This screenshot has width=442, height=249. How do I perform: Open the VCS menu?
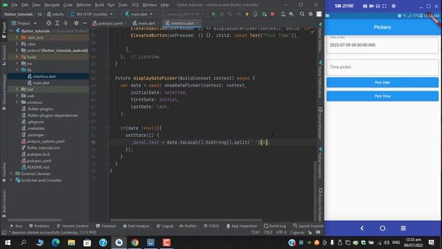pos(135,5)
